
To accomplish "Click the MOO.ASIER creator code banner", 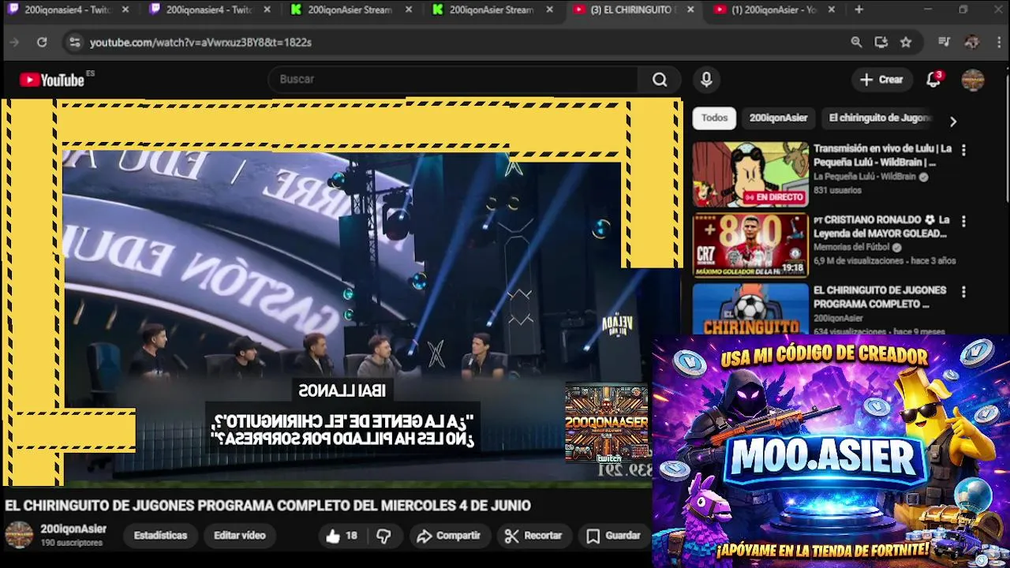I will (x=831, y=451).
